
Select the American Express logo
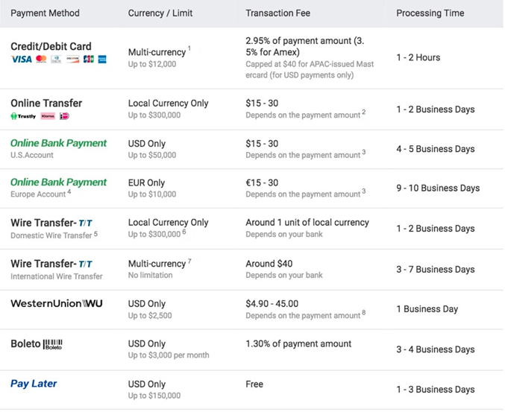point(102,60)
